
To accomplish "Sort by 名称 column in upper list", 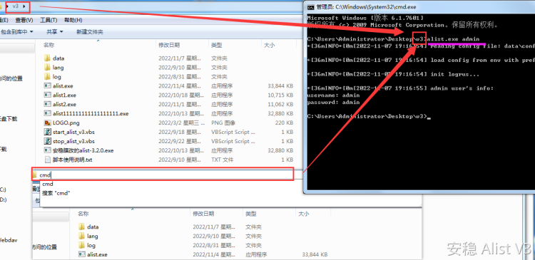I will pyautogui.click(x=49, y=45).
